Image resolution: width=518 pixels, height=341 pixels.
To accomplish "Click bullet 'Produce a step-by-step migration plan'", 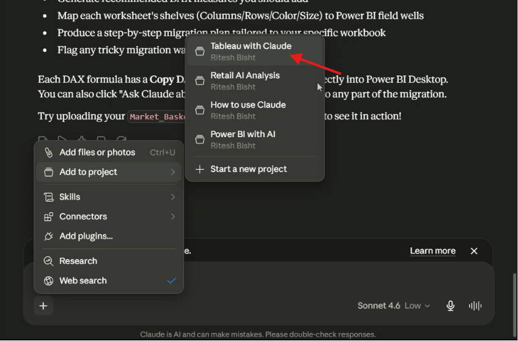I will (x=221, y=32).
